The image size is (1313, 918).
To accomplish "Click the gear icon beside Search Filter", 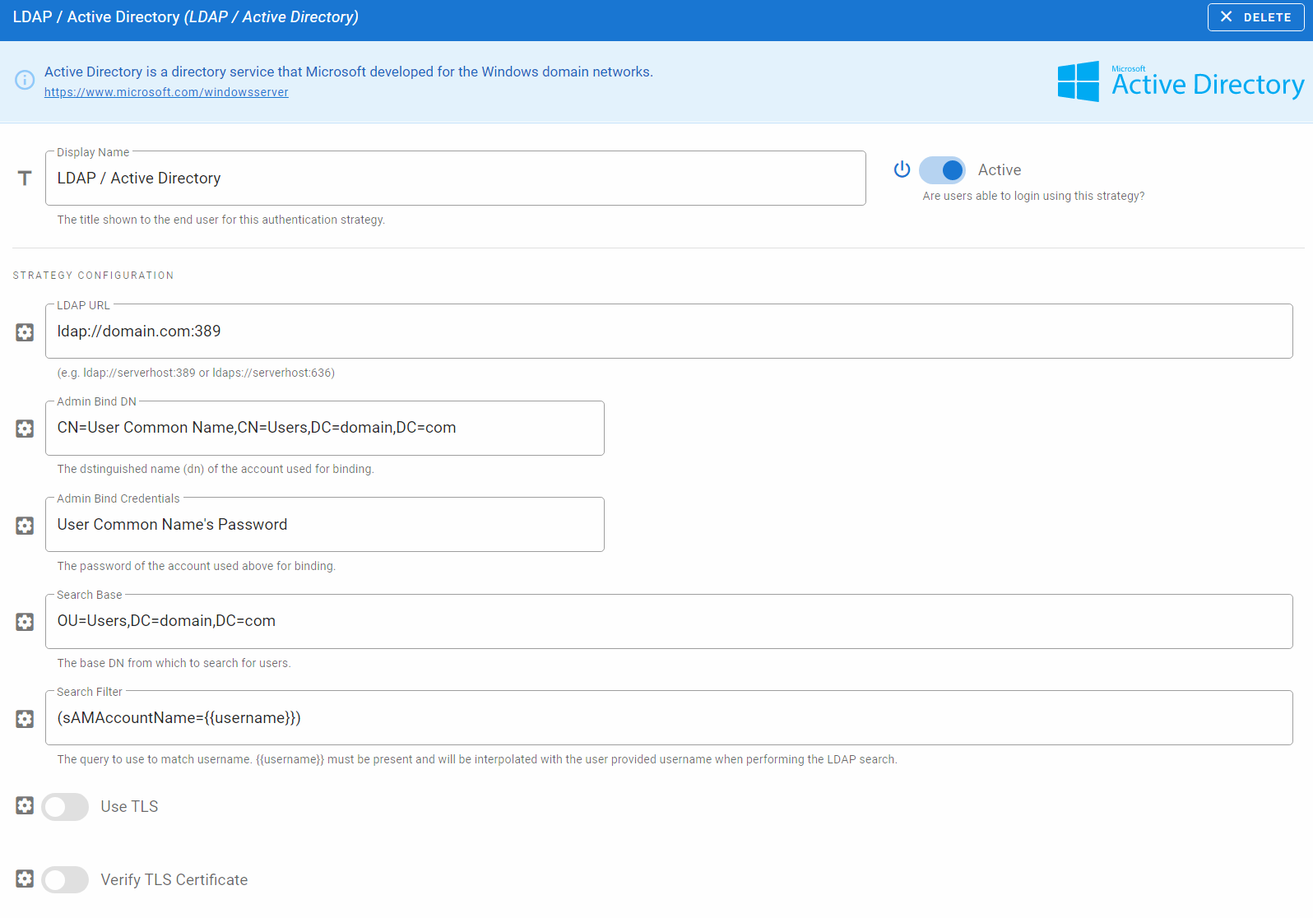I will [x=25, y=719].
